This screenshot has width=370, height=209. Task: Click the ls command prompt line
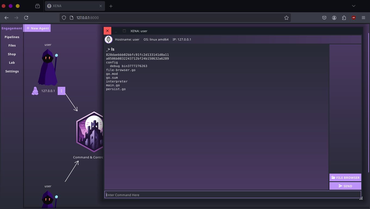pyautogui.click(x=110, y=49)
